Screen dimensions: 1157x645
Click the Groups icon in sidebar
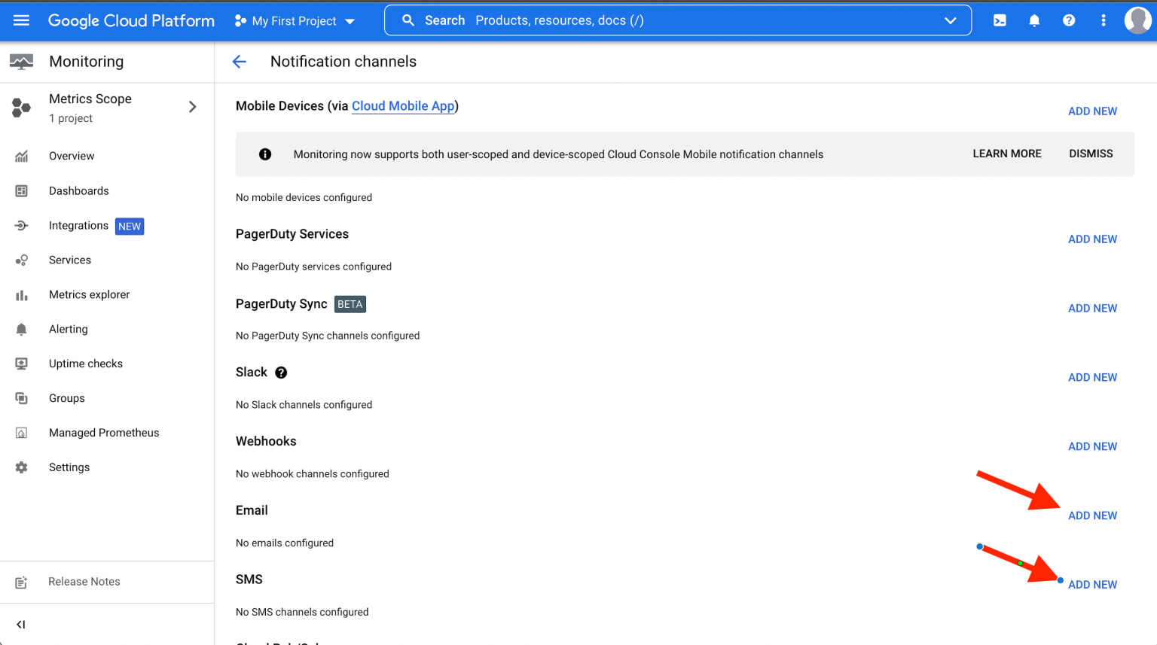(x=21, y=398)
